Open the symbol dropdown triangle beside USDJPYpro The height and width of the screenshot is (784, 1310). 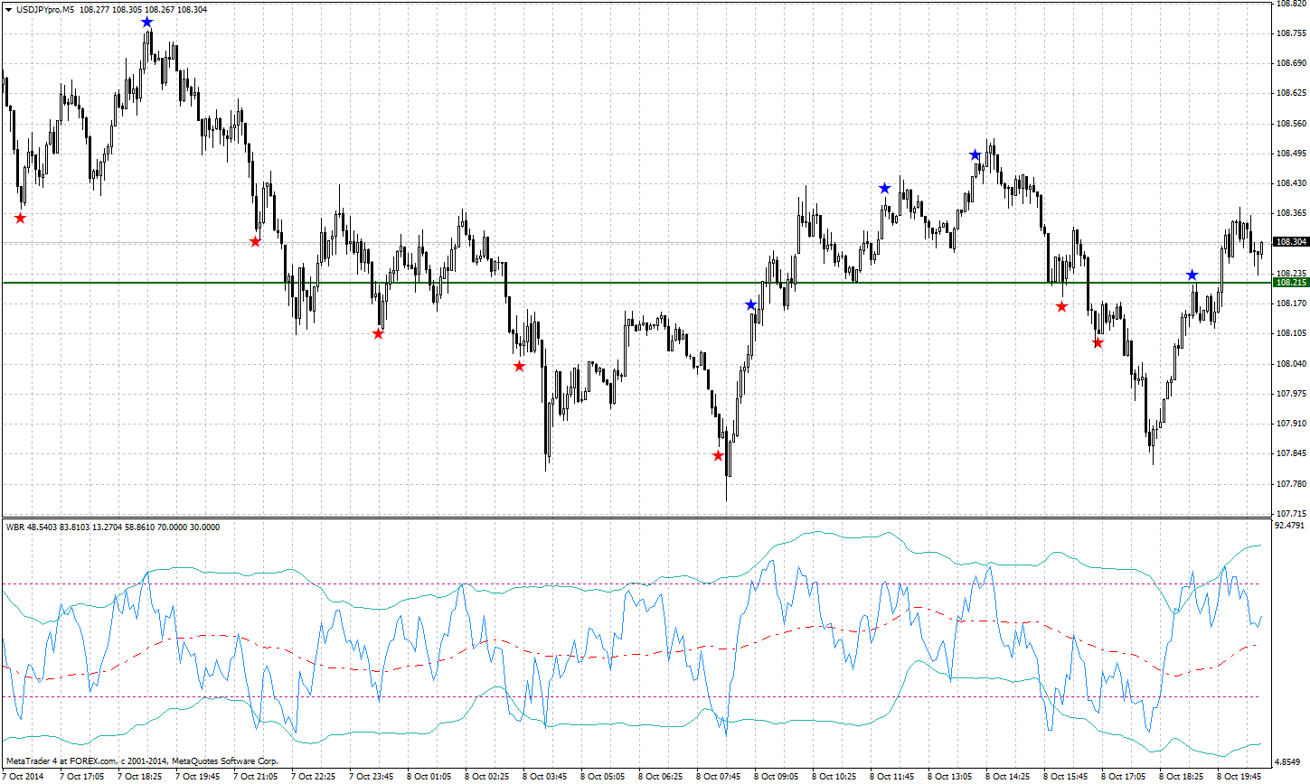pos(8,8)
